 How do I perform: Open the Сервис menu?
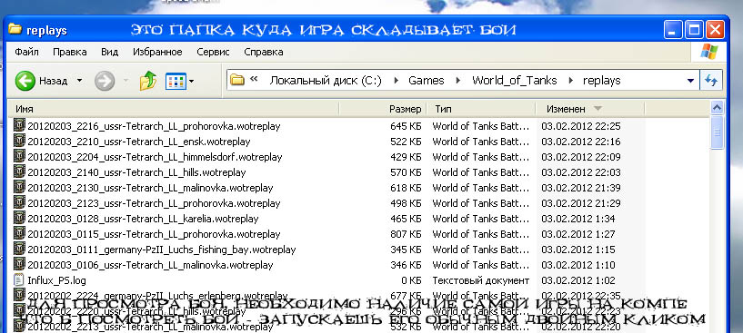213,52
